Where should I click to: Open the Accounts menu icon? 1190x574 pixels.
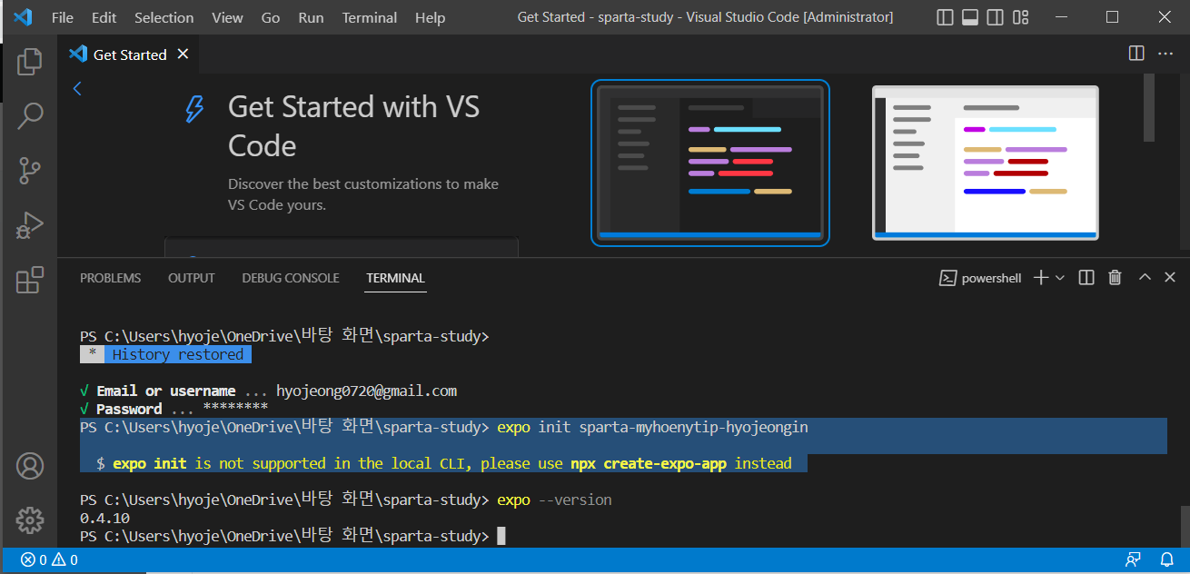pyautogui.click(x=30, y=466)
